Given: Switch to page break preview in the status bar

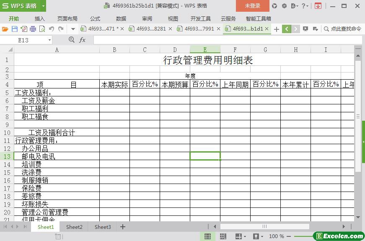Looking at the screenshot, I should (x=223, y=236).
